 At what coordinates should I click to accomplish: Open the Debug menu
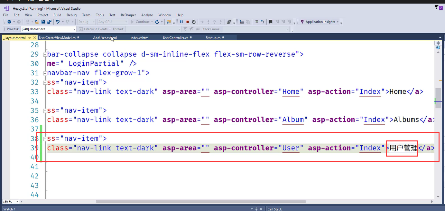(72, 15)
